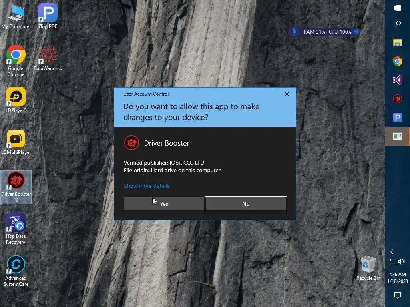Open Driver Booster taskbar icon

point(398,99)
